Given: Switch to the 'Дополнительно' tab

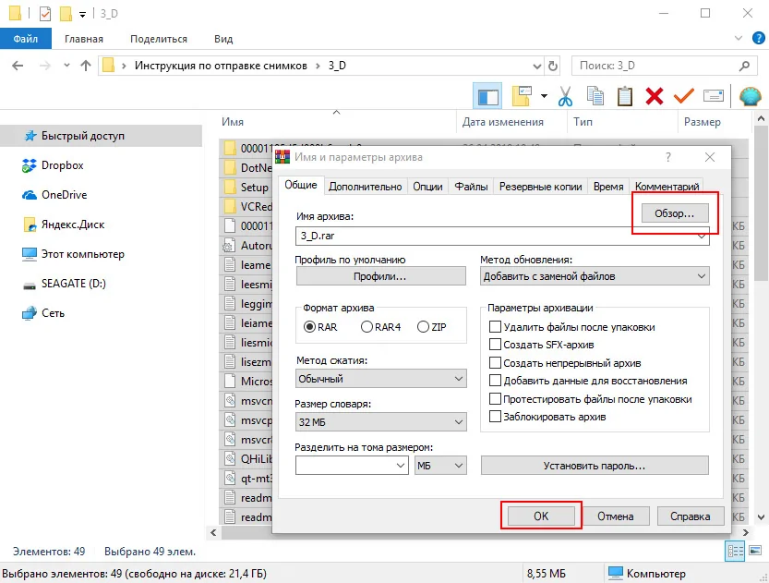Looking at the screenshot, I should click(366, 186).
